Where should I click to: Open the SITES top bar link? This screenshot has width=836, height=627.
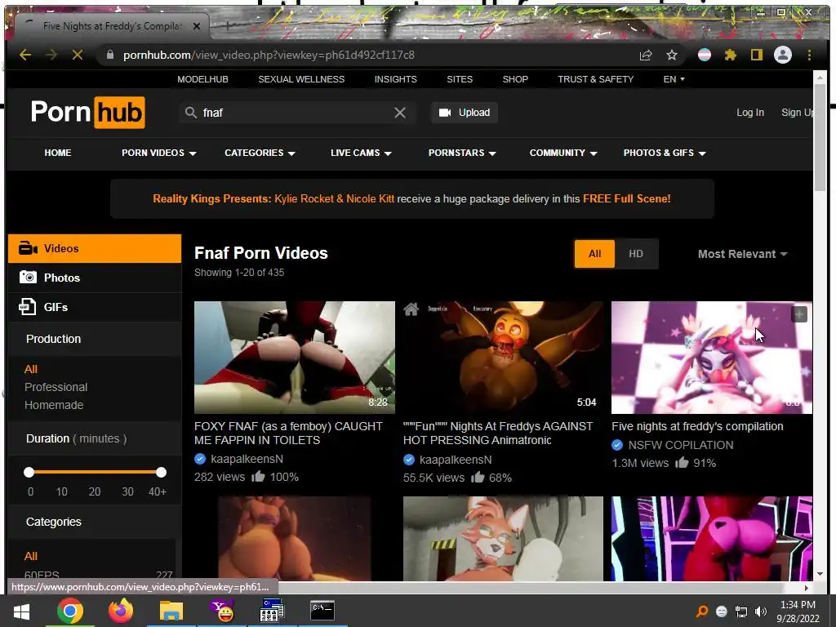pos(460,79)
